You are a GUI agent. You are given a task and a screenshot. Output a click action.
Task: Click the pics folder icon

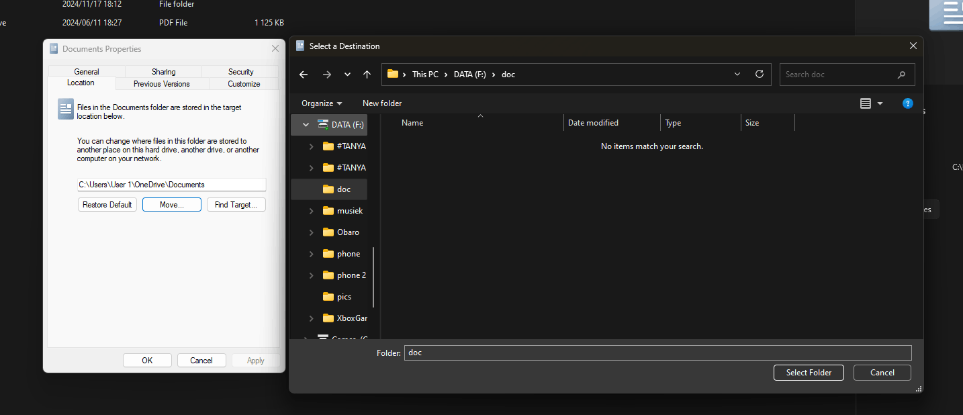pyautogui.click(x=328, y=297)
